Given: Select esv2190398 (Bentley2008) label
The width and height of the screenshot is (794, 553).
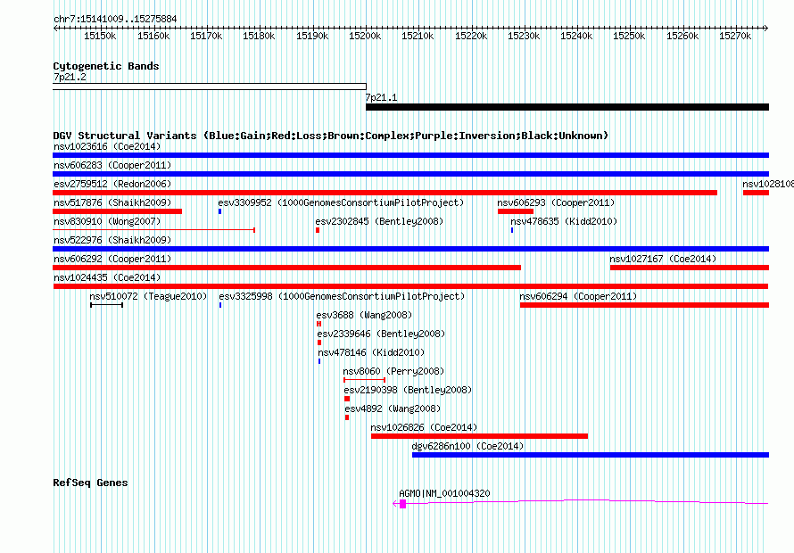Looking at the screenshot, I should click(408, 390).
